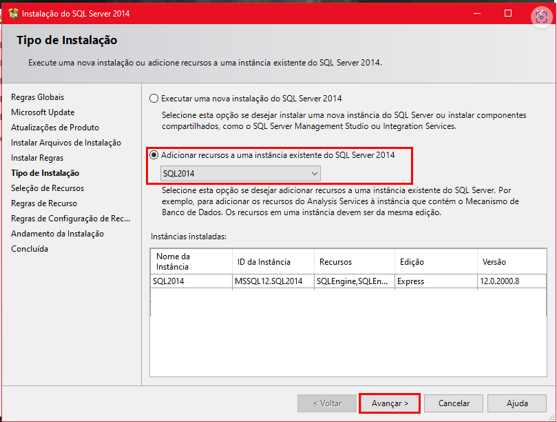This screenshot has width=557, height=422.
Task: Go to 'Microsoft Update' step in sidebar
Action: 43,112
